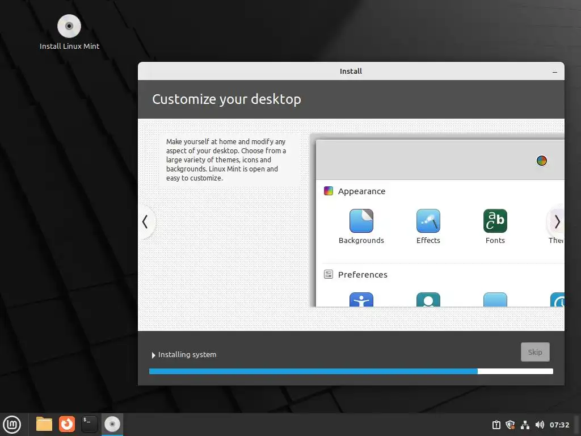Open the update manager tray icon
This screenshot has width=581, height=436.
(496, 425)
